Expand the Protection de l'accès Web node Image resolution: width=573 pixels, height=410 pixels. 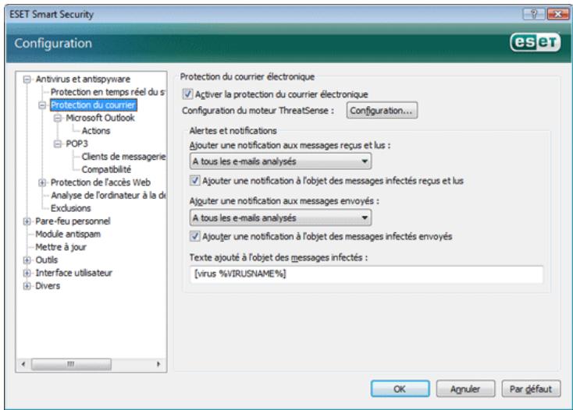pyautogui.click(x=42, y=182)
